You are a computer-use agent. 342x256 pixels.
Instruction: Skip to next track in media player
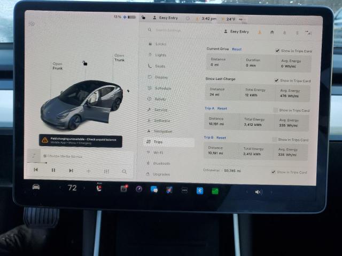click(71, 170)
